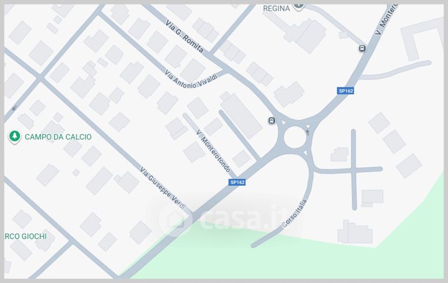This screenshot has height=283, width=448.
Task: Click the Campo da Calcio park pin
Action: point(15,137)
